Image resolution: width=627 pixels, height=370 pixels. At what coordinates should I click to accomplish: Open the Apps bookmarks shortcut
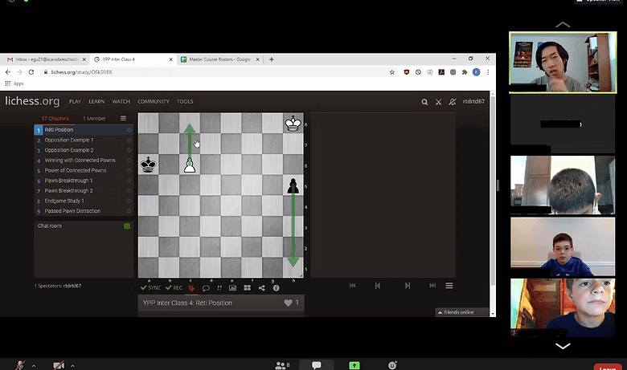click(x=14, y=83)
